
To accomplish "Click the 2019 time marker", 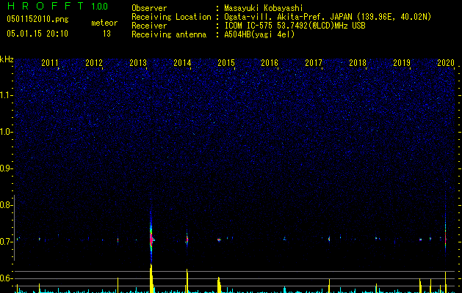I will click(402, 63).
